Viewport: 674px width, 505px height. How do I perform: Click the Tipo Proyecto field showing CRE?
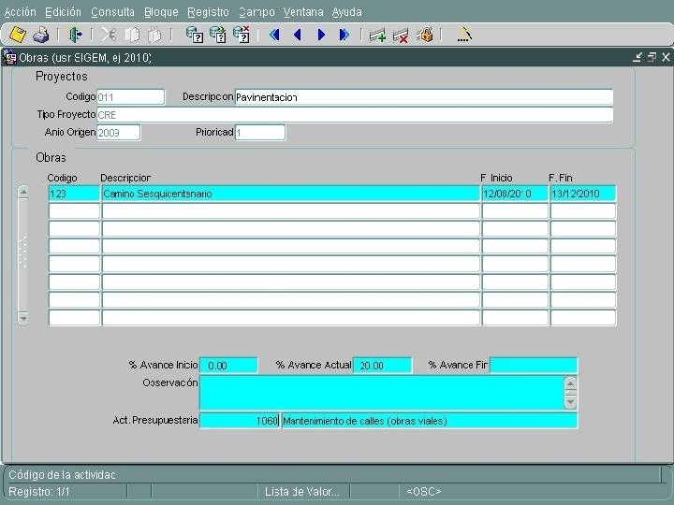point(355,115)
